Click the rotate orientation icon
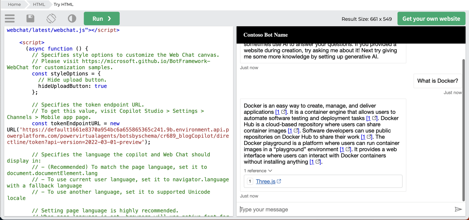Screen dimensions: 469x220 point(51,19)
